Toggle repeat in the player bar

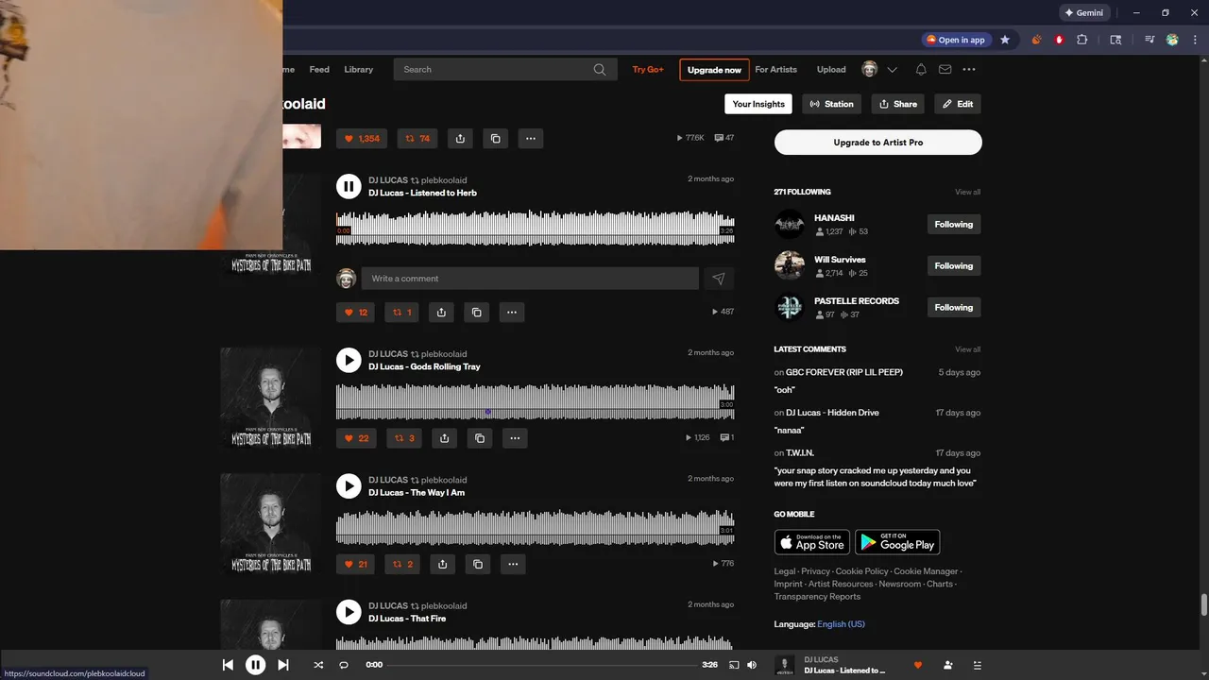point(344,665)
